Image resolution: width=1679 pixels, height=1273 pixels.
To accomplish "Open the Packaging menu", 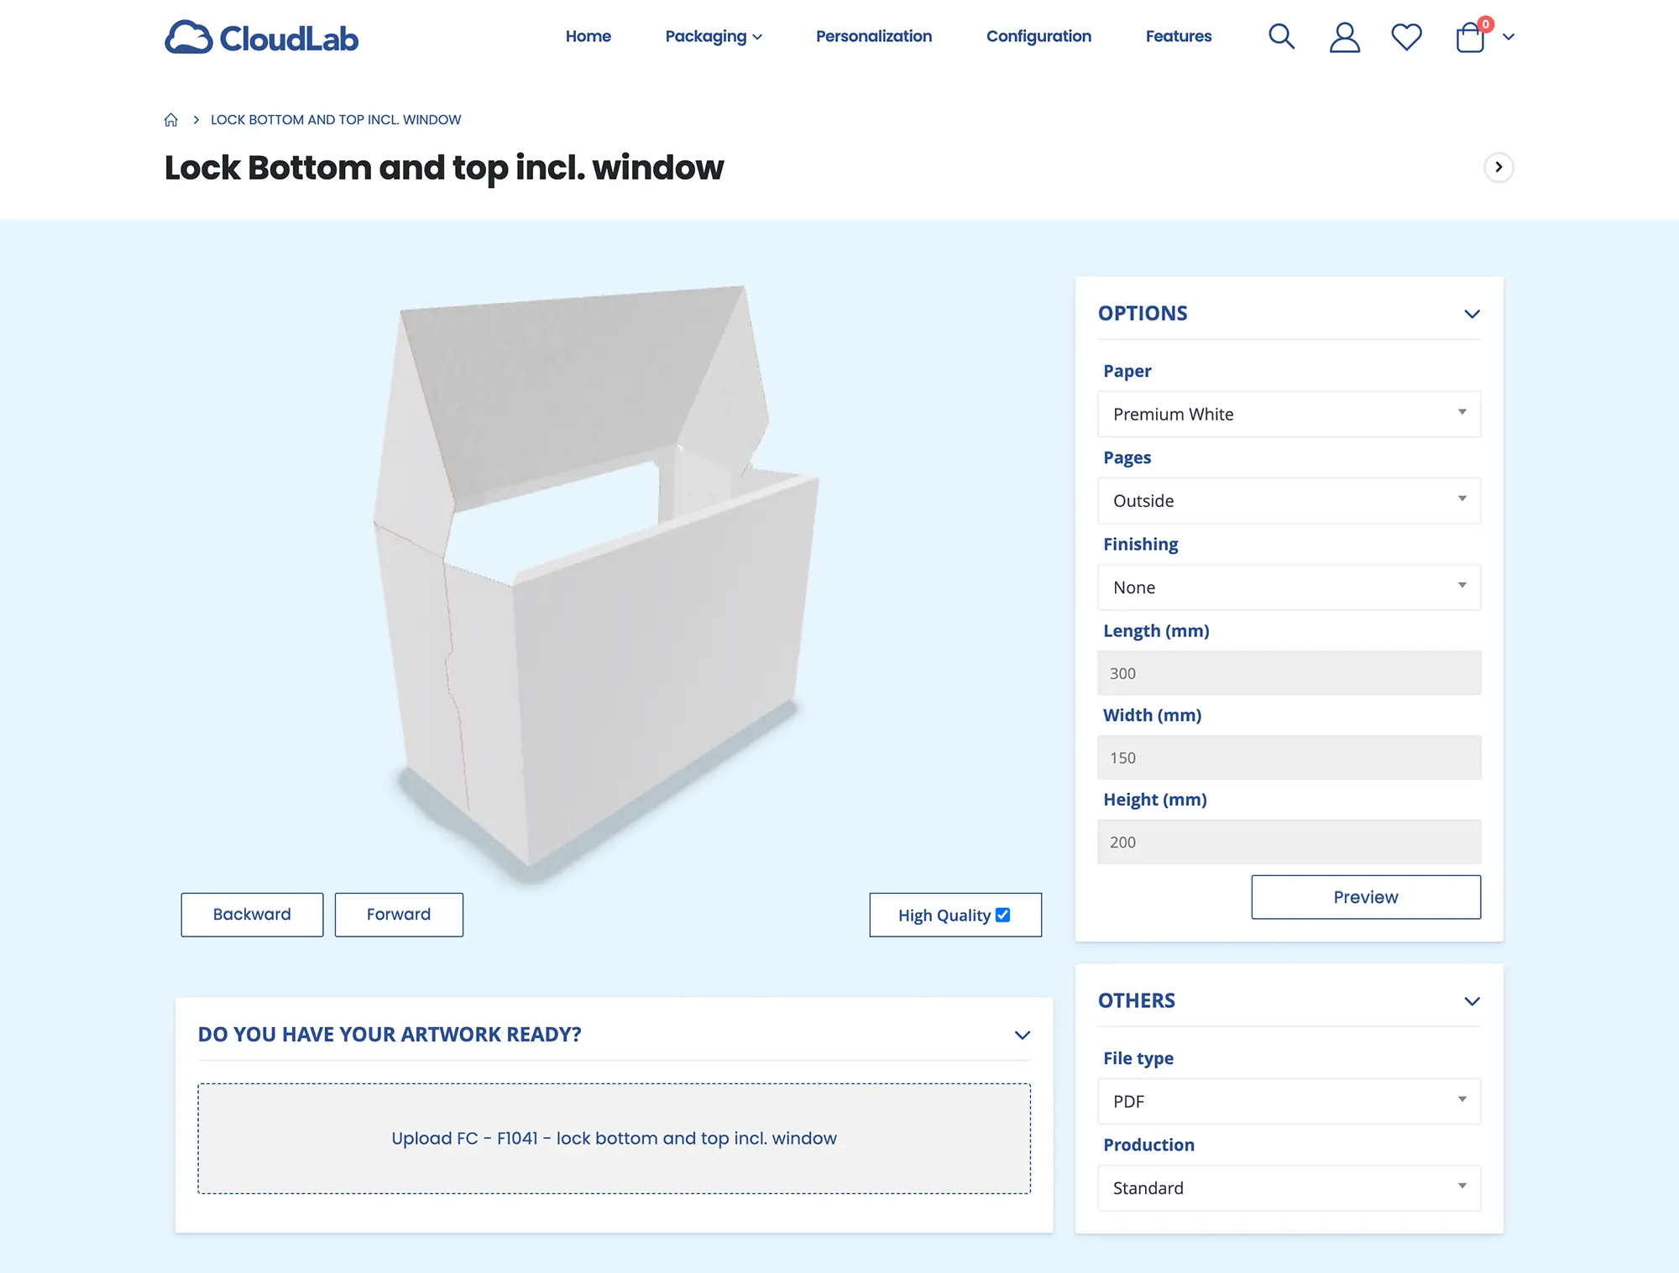I will (x=713, y=36).
